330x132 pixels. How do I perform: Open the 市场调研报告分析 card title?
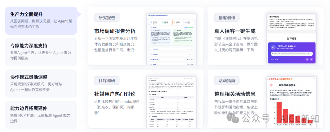[115, 31]
